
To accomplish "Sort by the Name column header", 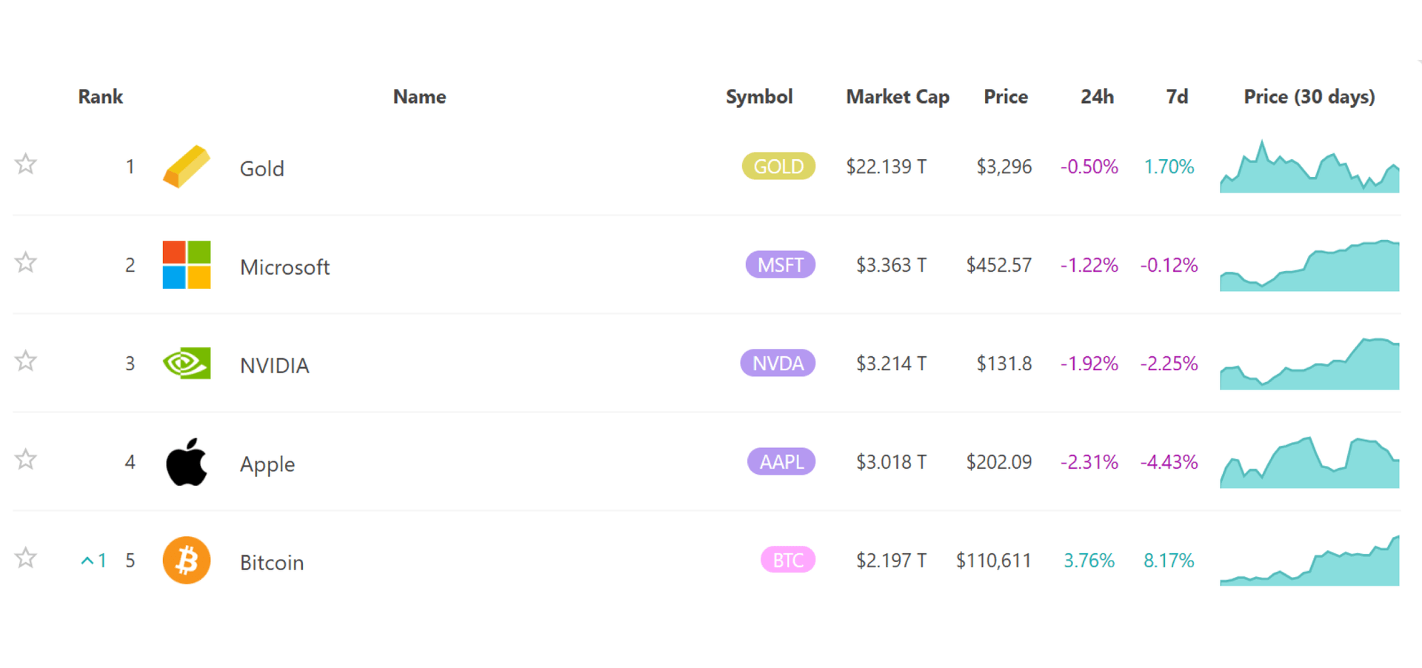I will 419,96.
